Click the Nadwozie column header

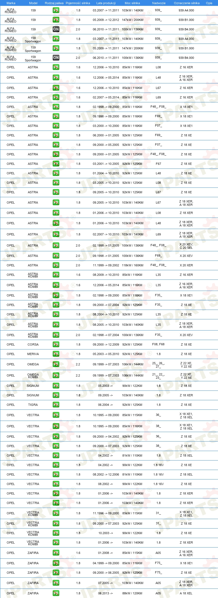159,3
